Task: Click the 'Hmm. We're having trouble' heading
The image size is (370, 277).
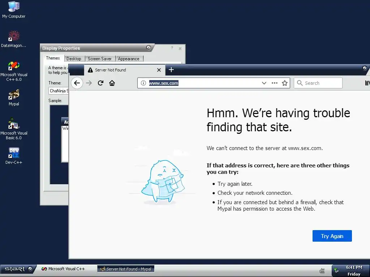Action: (x=279, y=120)
